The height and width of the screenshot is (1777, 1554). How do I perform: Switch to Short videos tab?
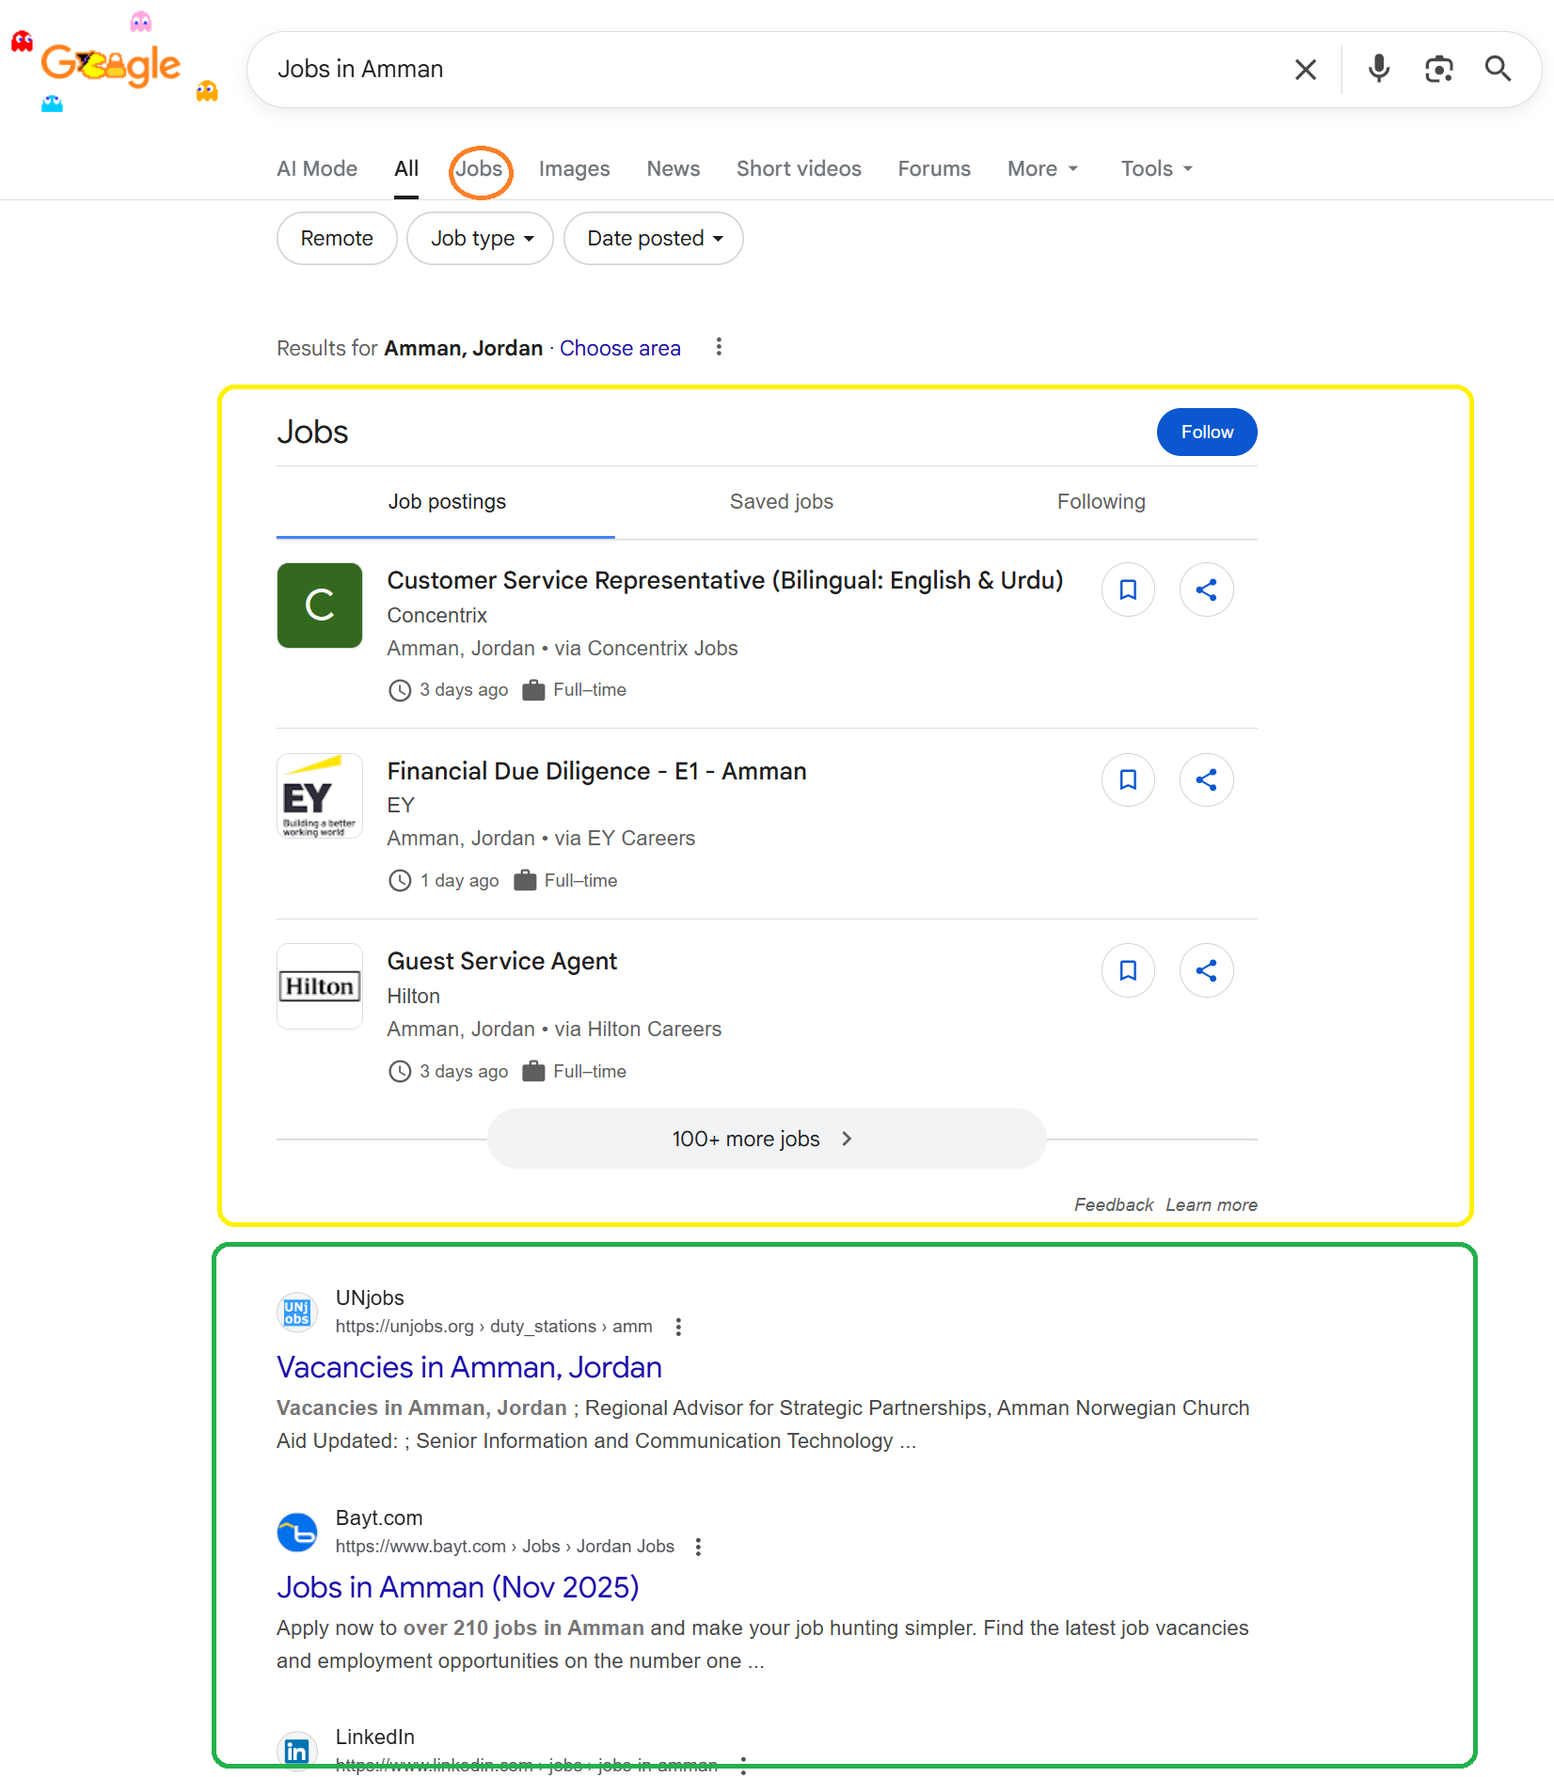(799, 169)
